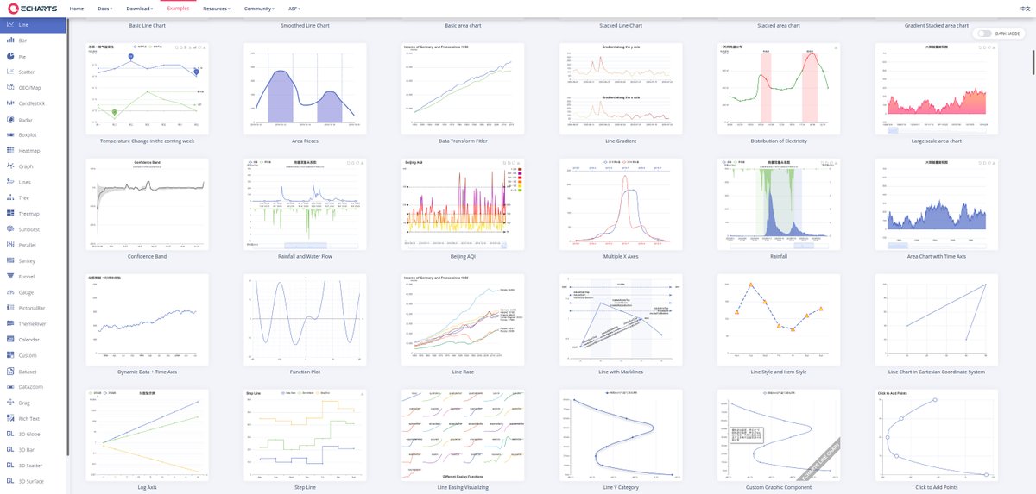Open the Community dropdown menu
The width and height of the screenshot is (1036, 494).
click(259, 8)
